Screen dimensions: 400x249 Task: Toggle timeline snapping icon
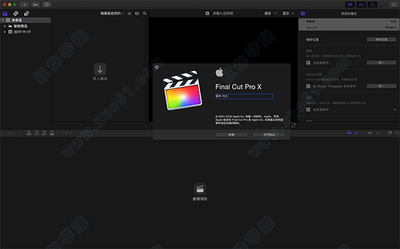pyautogui.click(x=369, y=132)
